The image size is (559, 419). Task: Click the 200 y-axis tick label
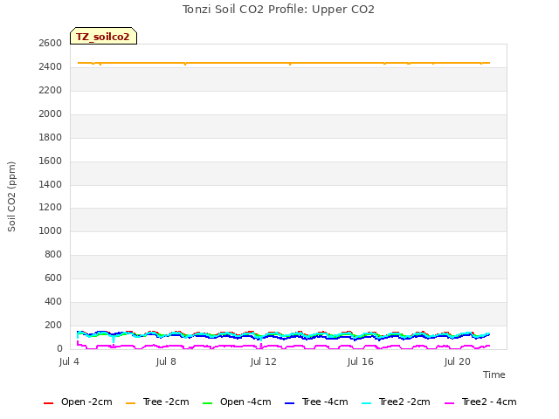(x=53, y=325)
